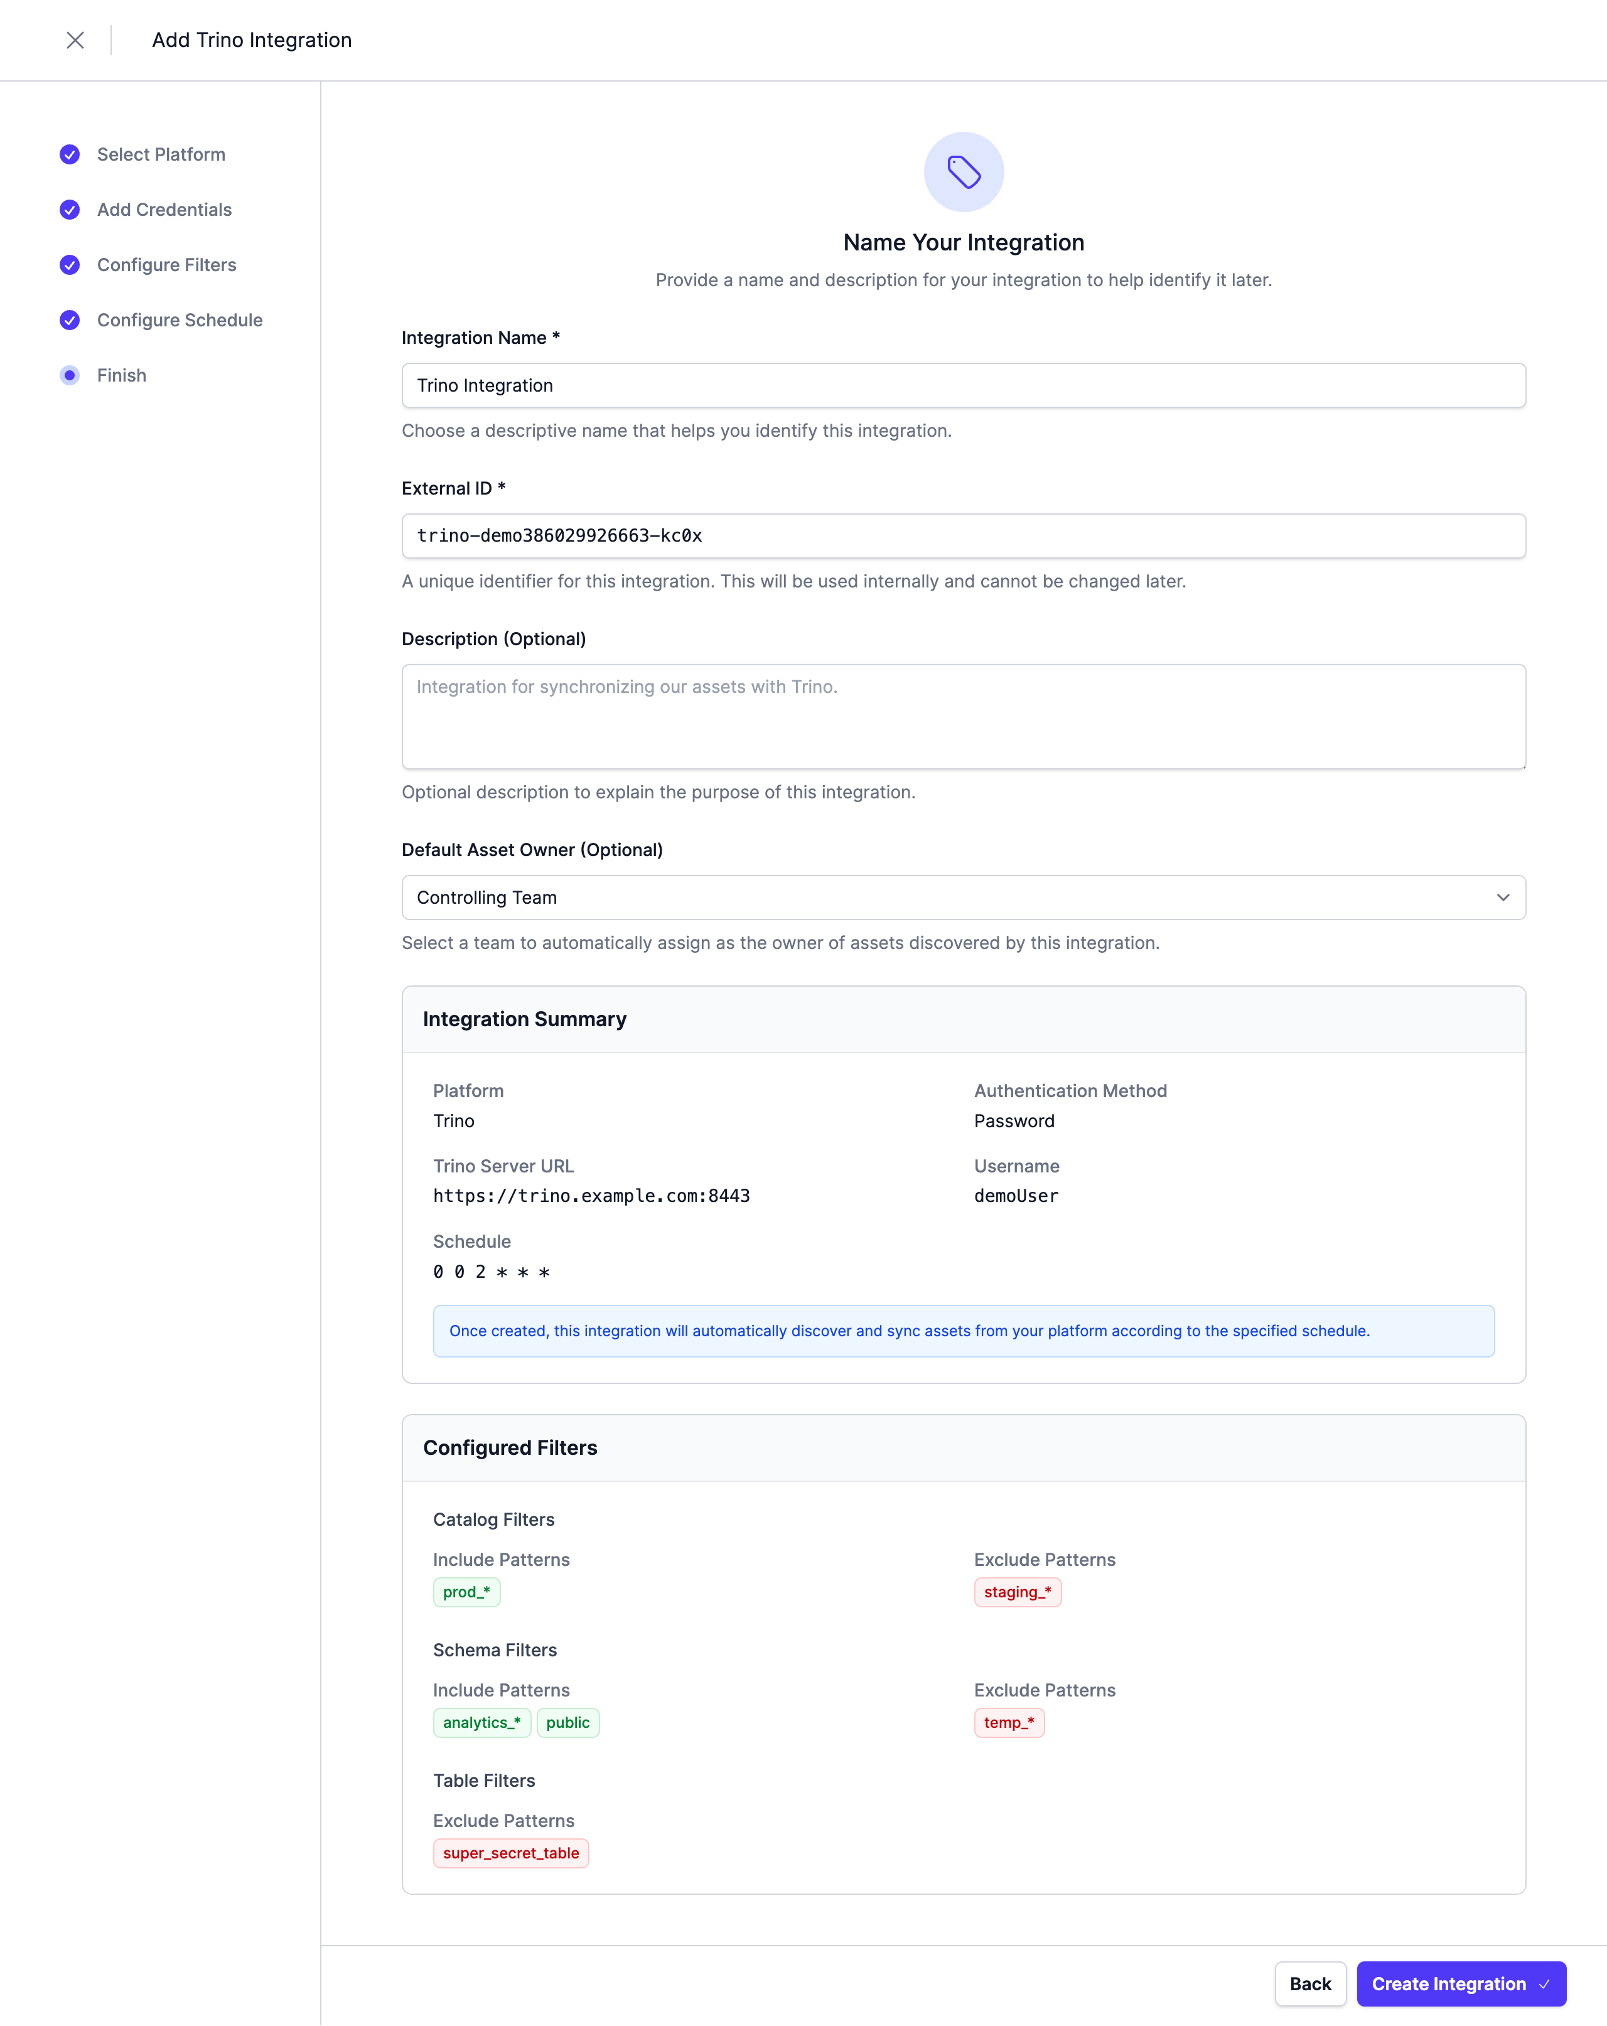This screenshot has width=1607, height=2026.
Task: Click the super_secret_table exclude tag
Action: pyautogui.click(x=510, y=1853)
